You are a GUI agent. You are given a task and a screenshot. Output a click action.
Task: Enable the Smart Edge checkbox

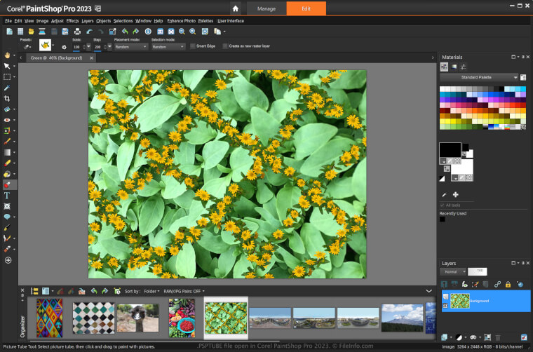pos(193,46)
